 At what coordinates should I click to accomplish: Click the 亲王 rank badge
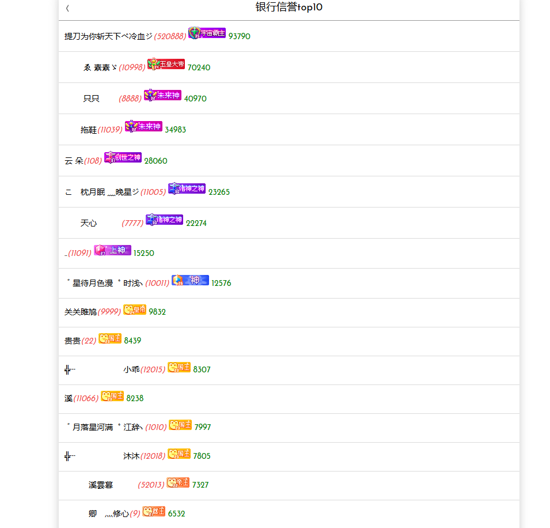tap(178, 482)
